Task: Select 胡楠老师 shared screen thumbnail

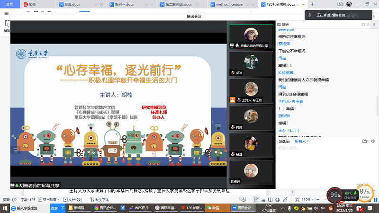Action: (x=251, y=36)
